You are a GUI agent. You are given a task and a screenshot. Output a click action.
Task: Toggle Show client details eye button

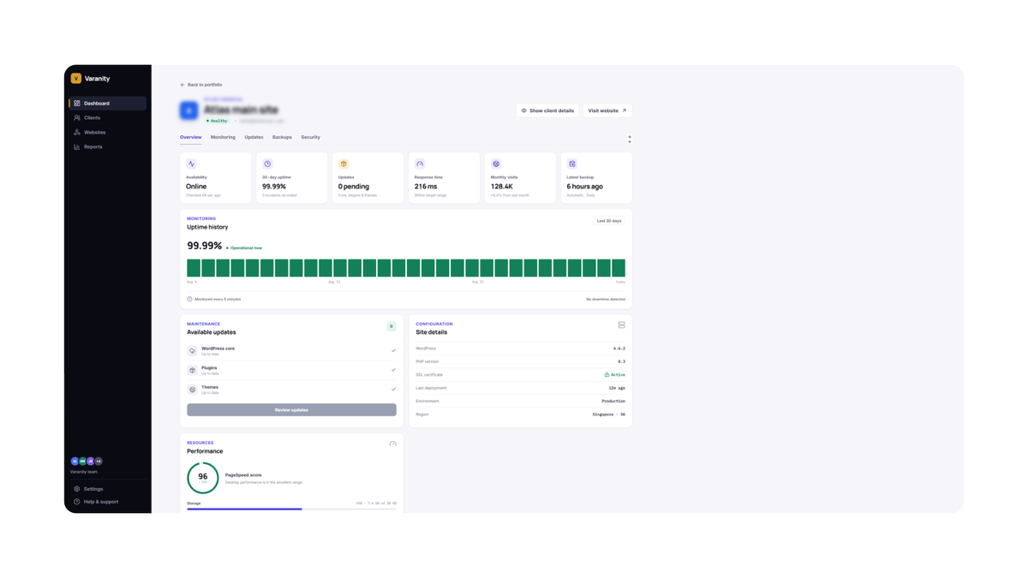[547, 110]
